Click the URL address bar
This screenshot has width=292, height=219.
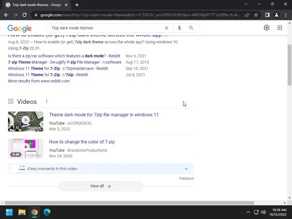coord(140,15)
